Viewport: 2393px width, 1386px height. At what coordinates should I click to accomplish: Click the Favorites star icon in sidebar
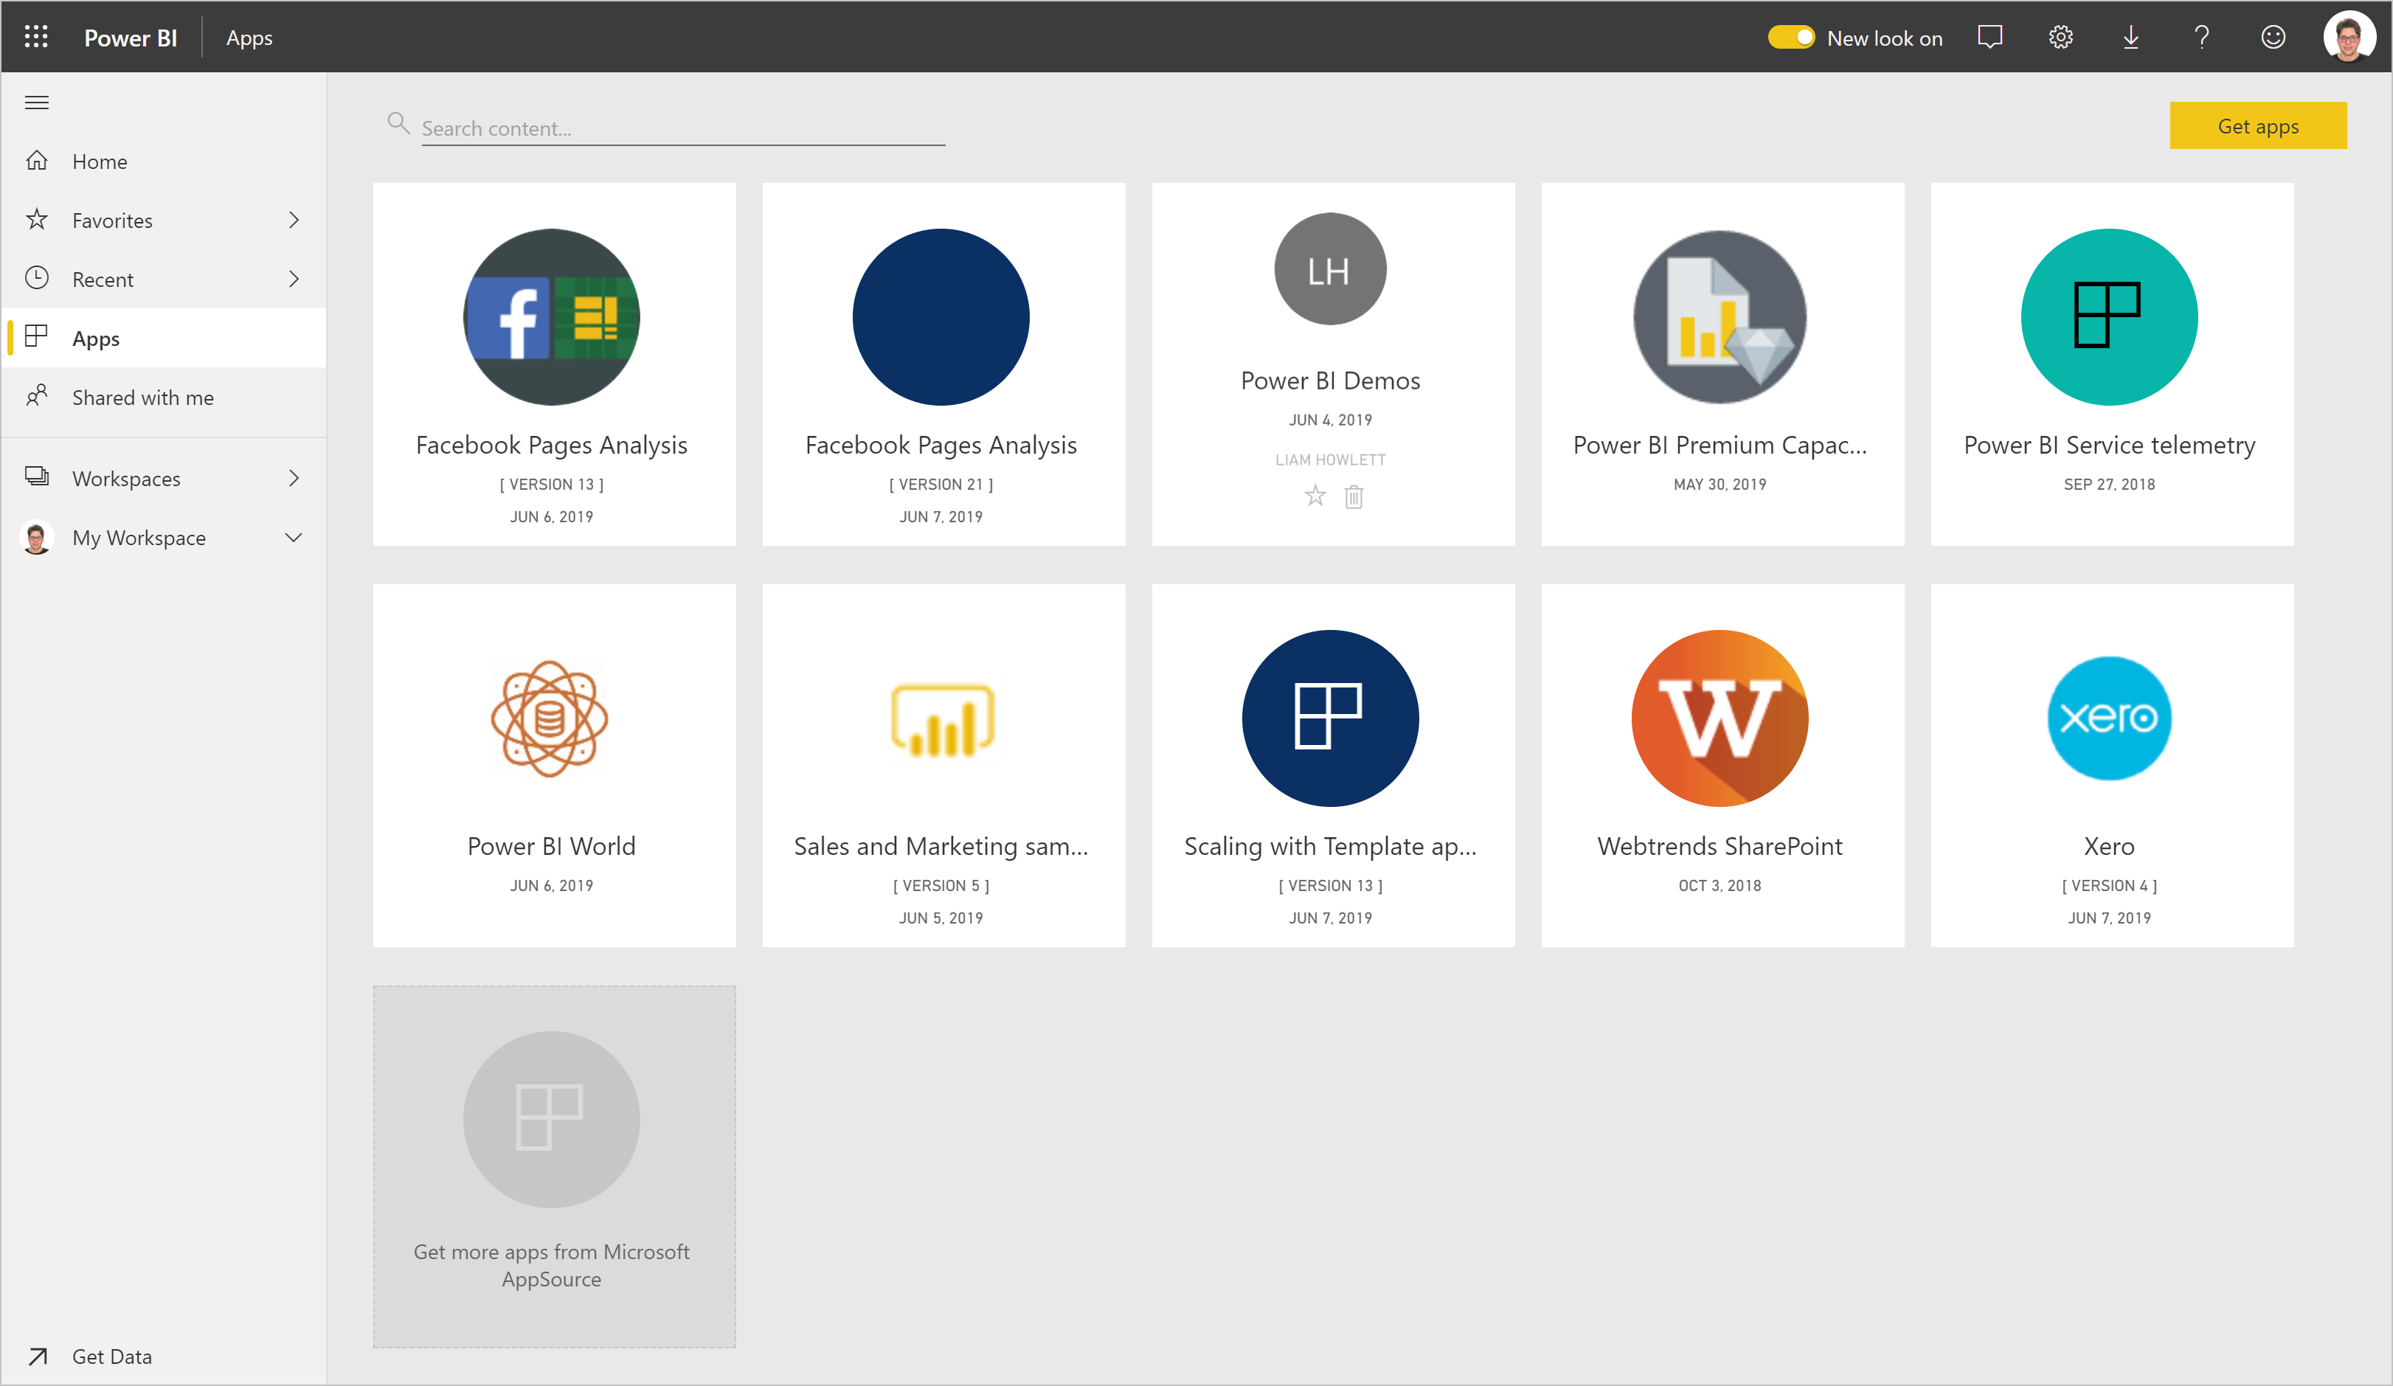tap(37, 219)
